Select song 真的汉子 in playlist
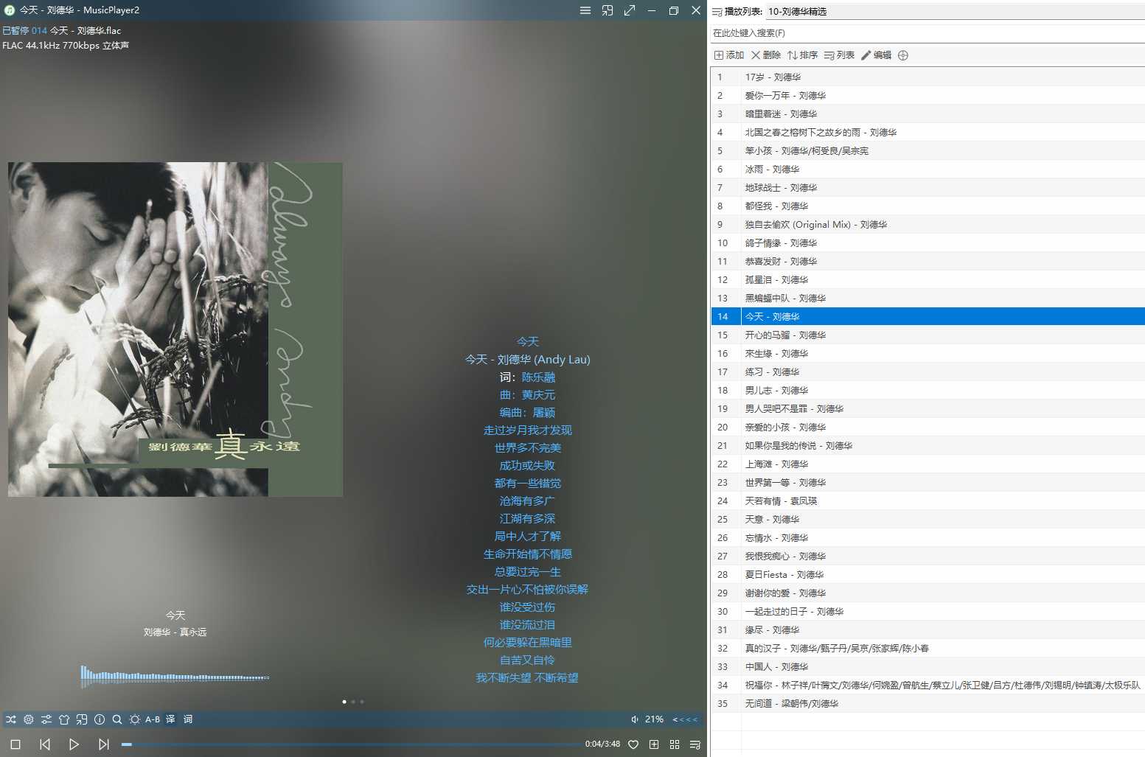This screenshot has width=1145, height=757. point(928,648)
